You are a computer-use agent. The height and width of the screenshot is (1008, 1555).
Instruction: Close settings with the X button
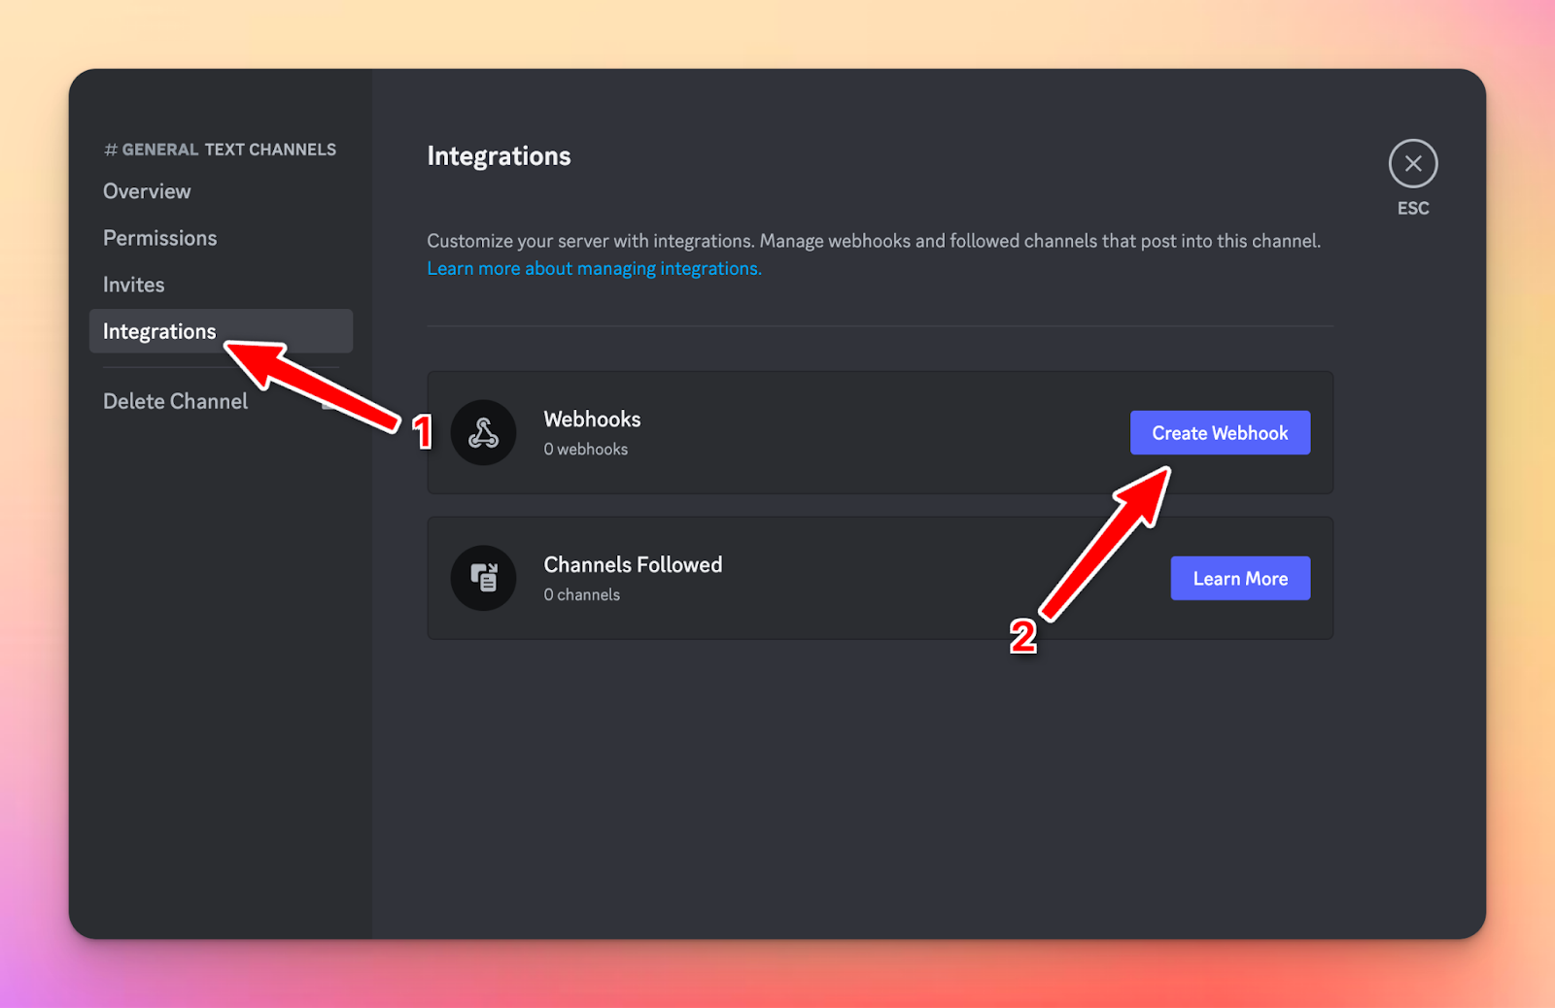(1413, 163)
